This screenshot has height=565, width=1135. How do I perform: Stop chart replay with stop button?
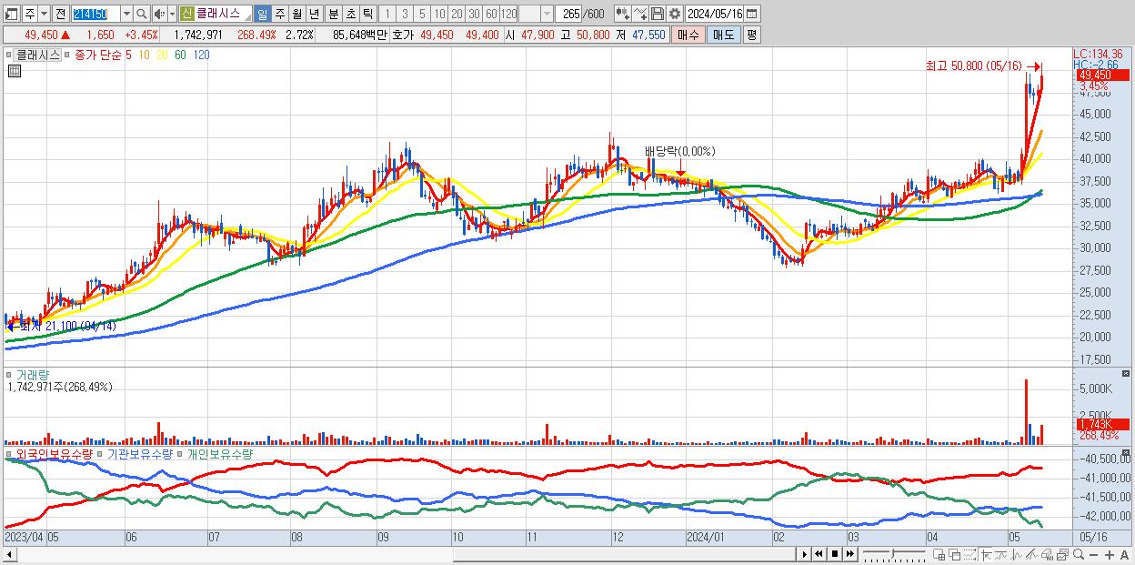coord(835,554)
